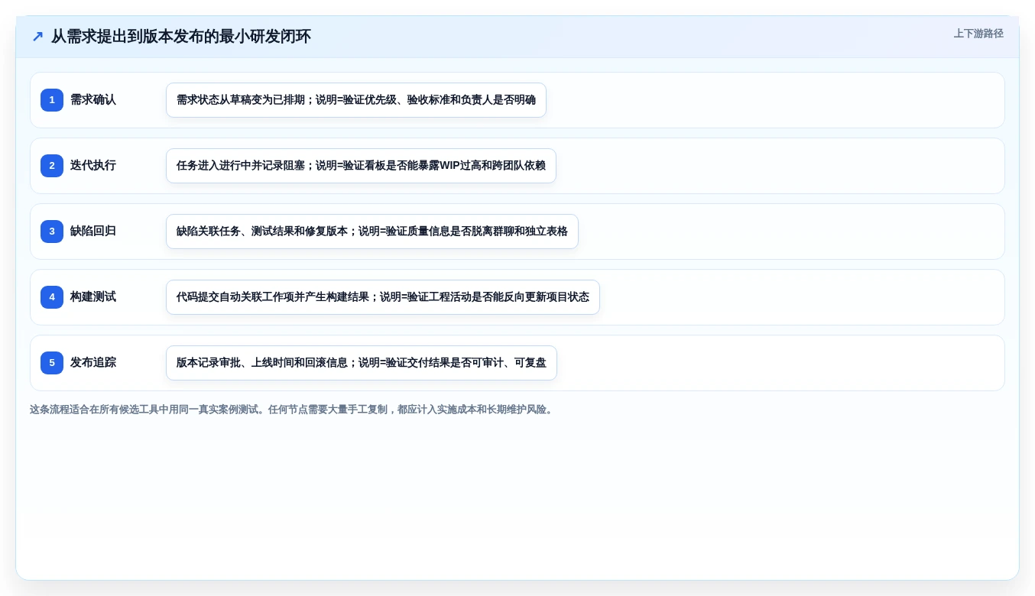Screen dimensions: 1035x596
Task: Click the 上下游路径 label
Action: pos(978,34)
